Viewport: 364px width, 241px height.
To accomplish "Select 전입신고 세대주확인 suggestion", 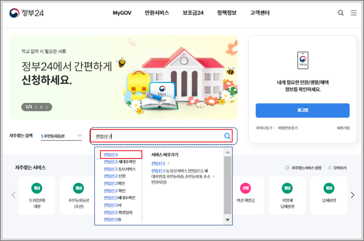I will [120, 162].
